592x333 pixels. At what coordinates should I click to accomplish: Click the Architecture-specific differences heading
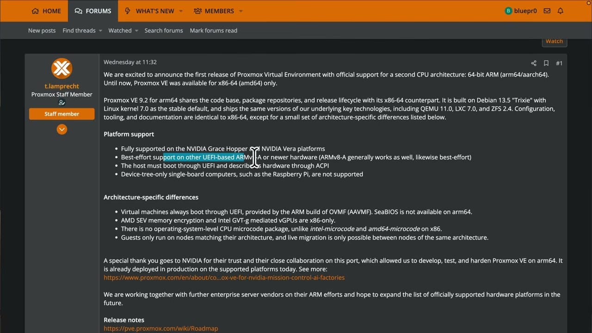click(x=151, y=197)
